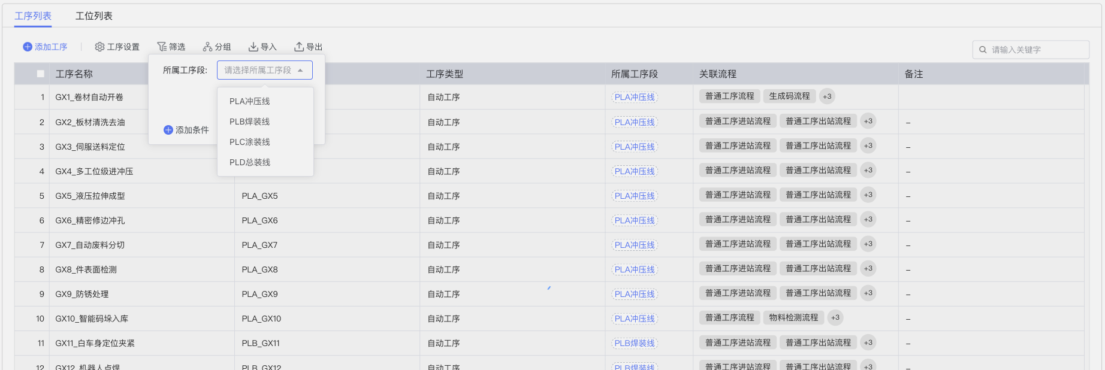Screen dimensions: 1105x370
Task: Click the filter funnel icon
Action: [162, 47]
